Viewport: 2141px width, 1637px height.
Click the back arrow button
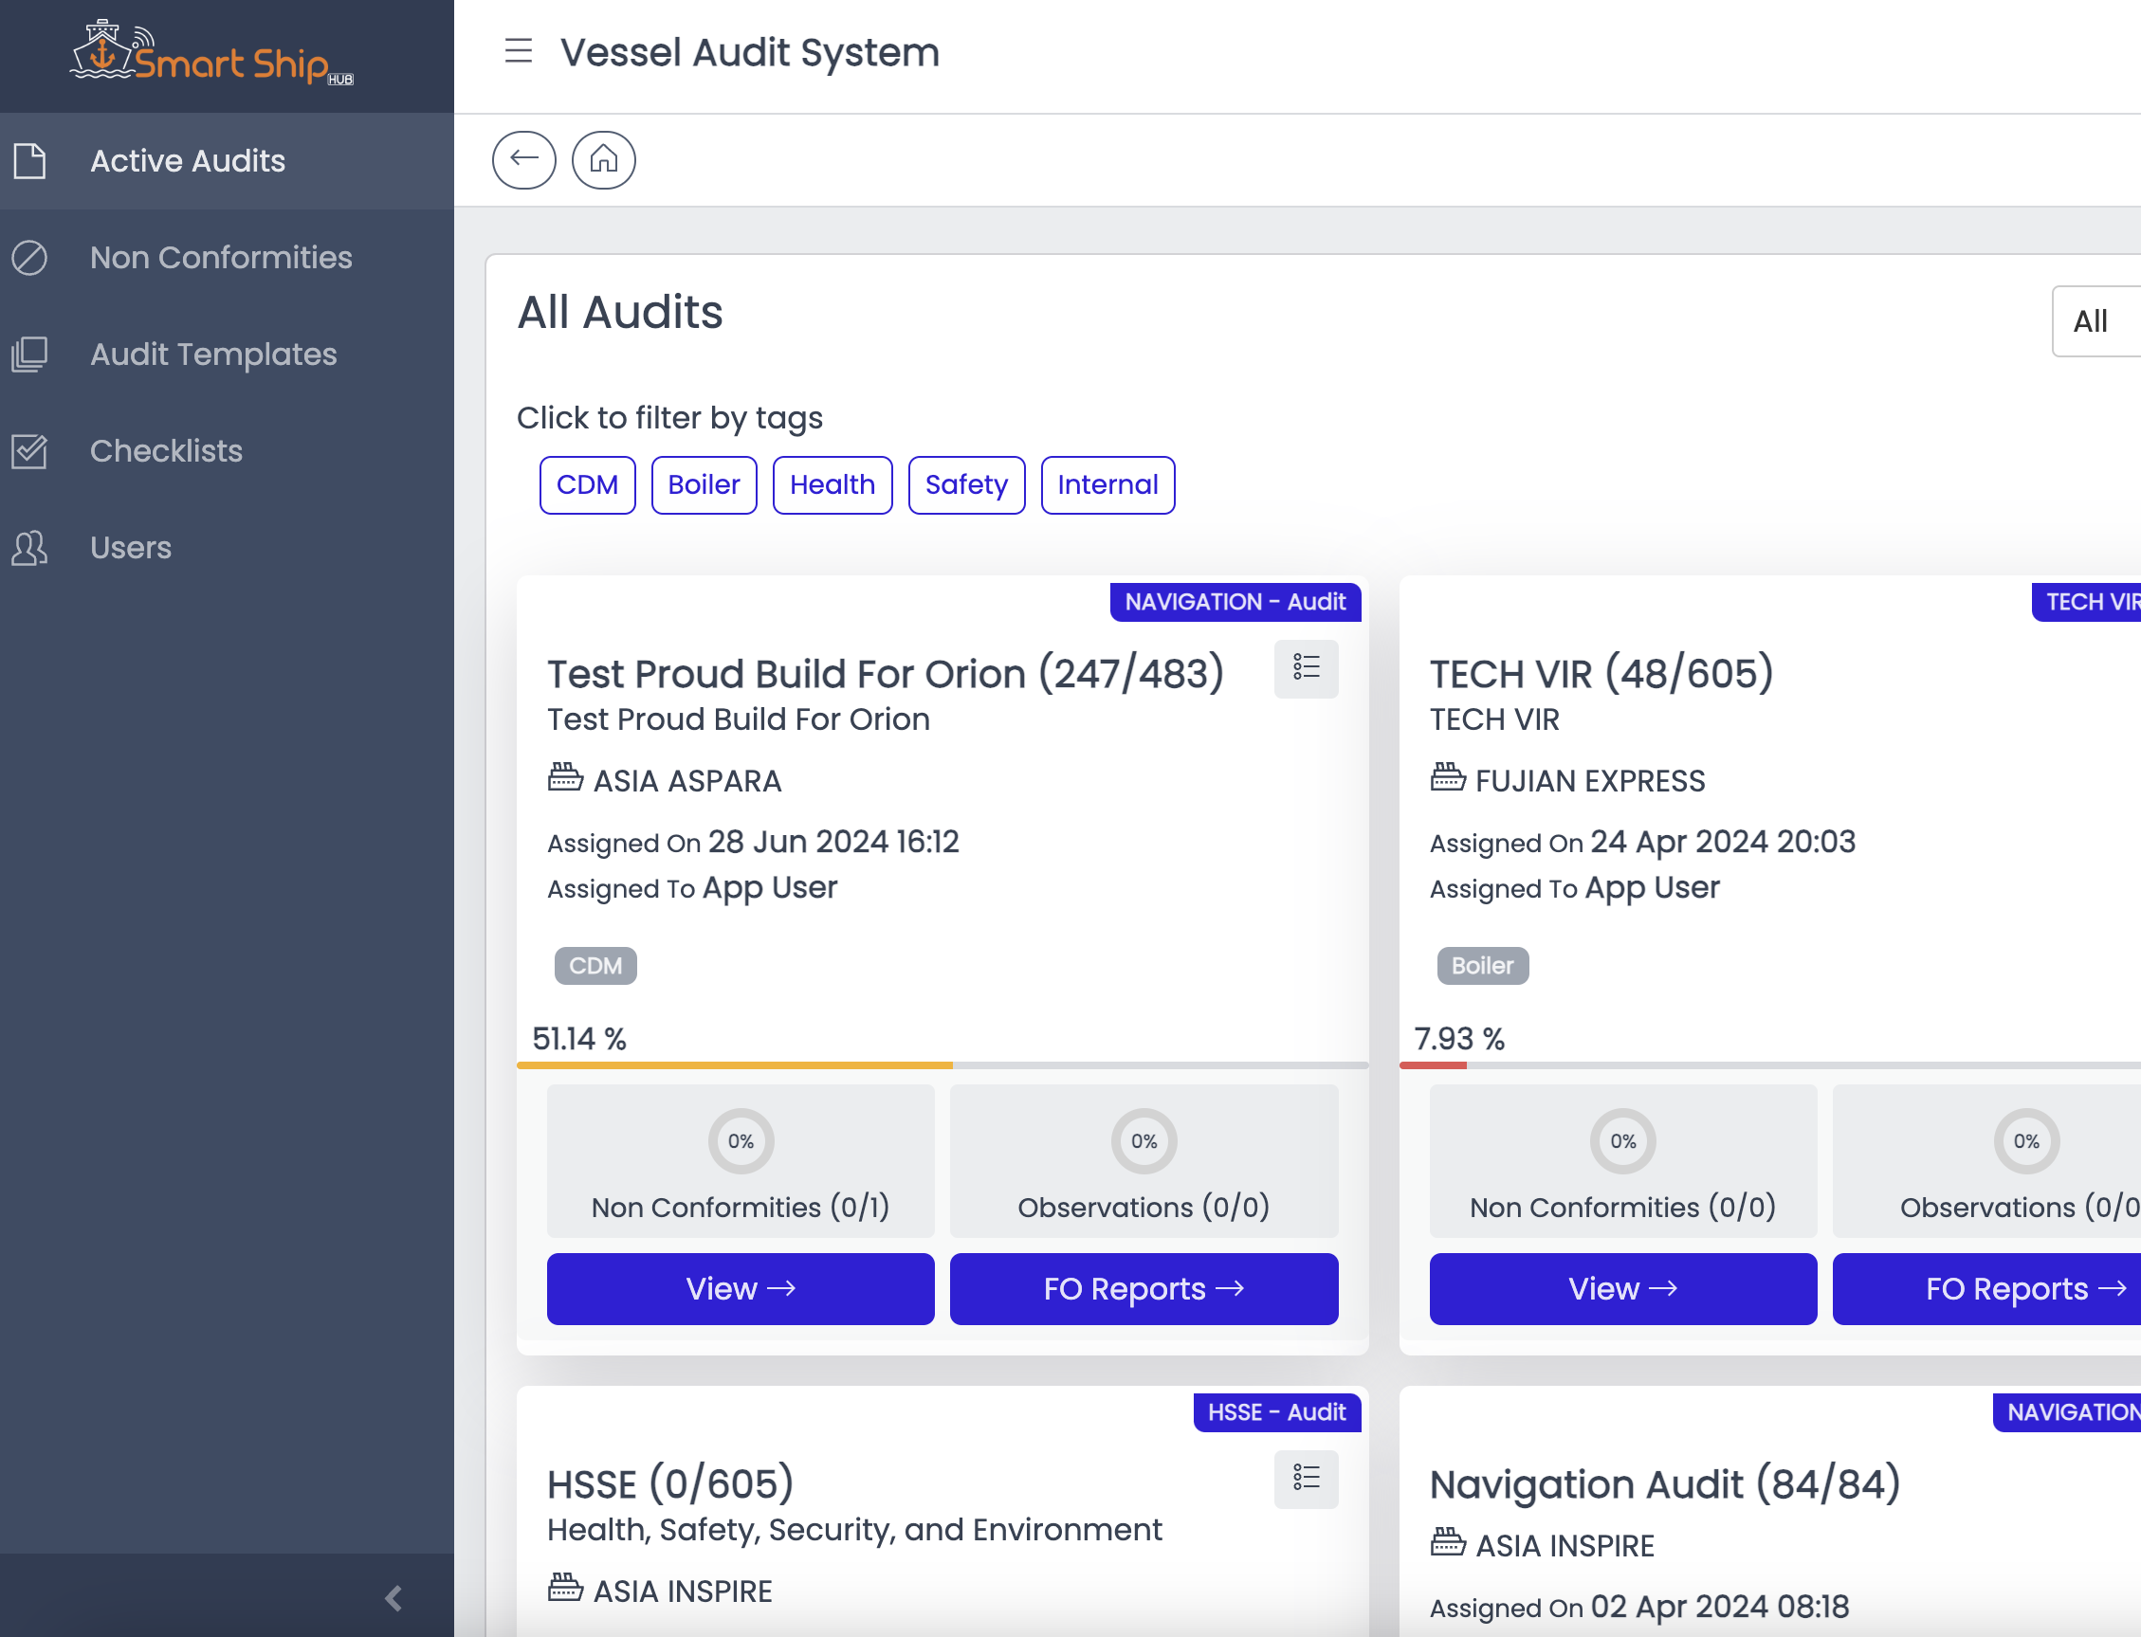[x=524, y=160]
